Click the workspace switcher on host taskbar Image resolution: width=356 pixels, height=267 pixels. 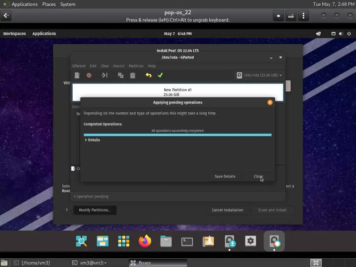(x=316, y=263)
